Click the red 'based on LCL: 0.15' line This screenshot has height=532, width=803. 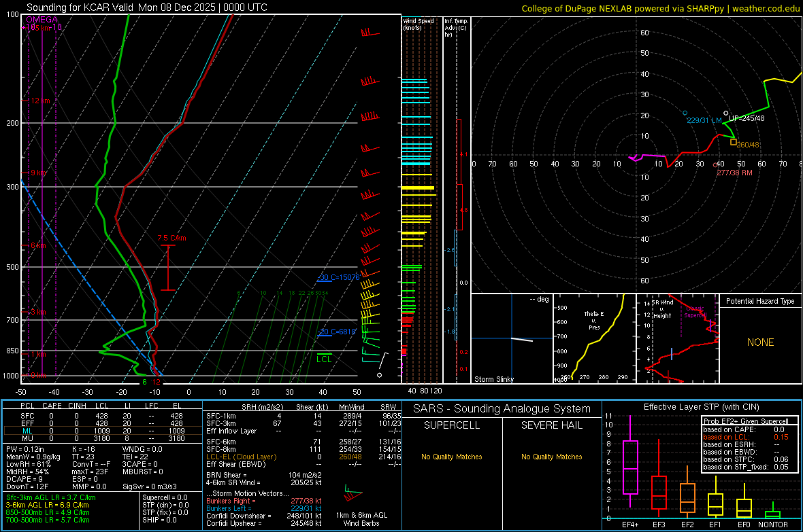click(746, 437)
